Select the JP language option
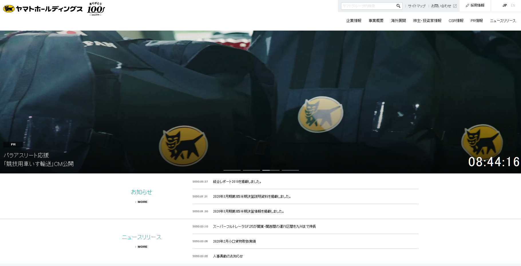Image resolution: width=521 pixels, height=266 pixels. (x=504, y=5)
